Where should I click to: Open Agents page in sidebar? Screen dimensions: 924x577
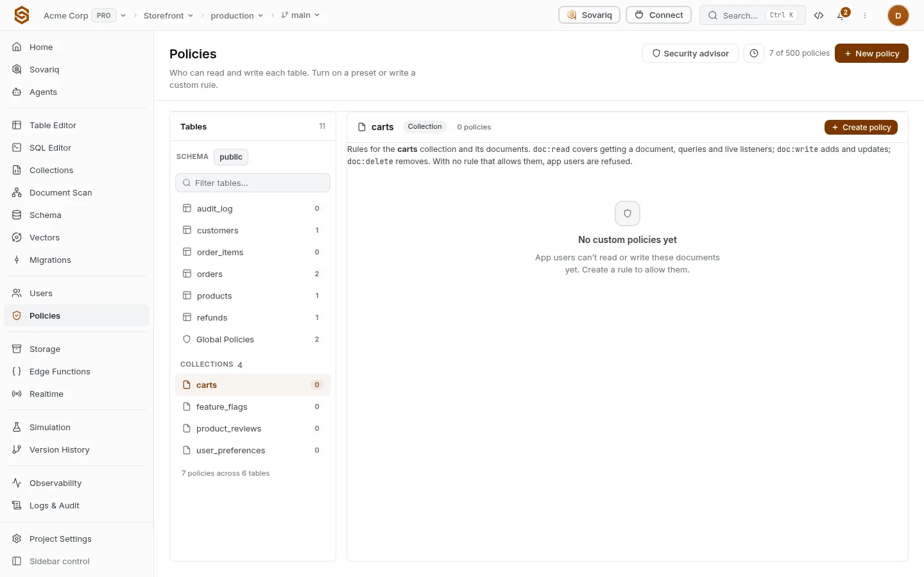tap(77, 92)
